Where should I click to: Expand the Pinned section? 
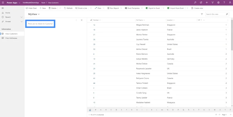click(21, 22)
